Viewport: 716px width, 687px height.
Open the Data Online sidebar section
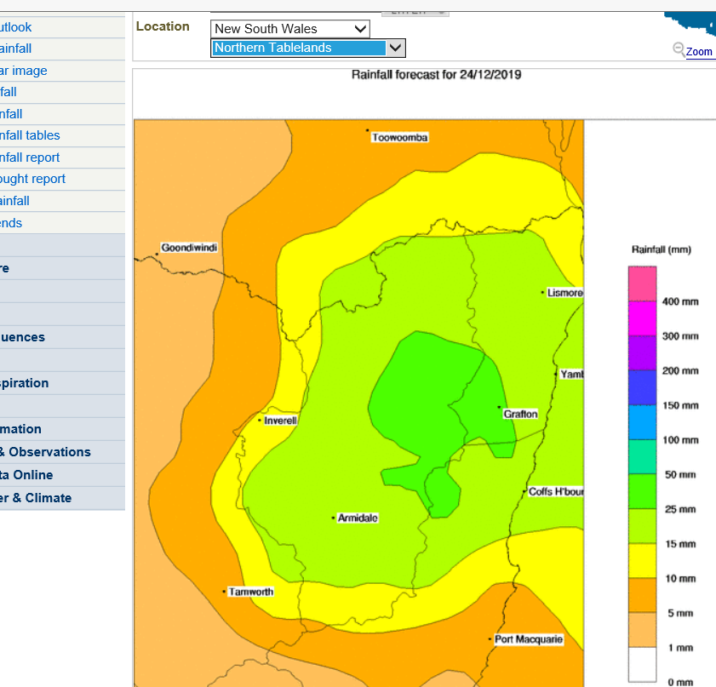27,475
